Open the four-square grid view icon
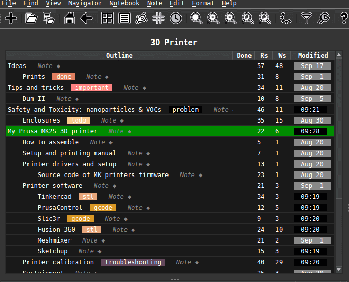This screenshot has width=349, height=282. click(x=107, y=18)
